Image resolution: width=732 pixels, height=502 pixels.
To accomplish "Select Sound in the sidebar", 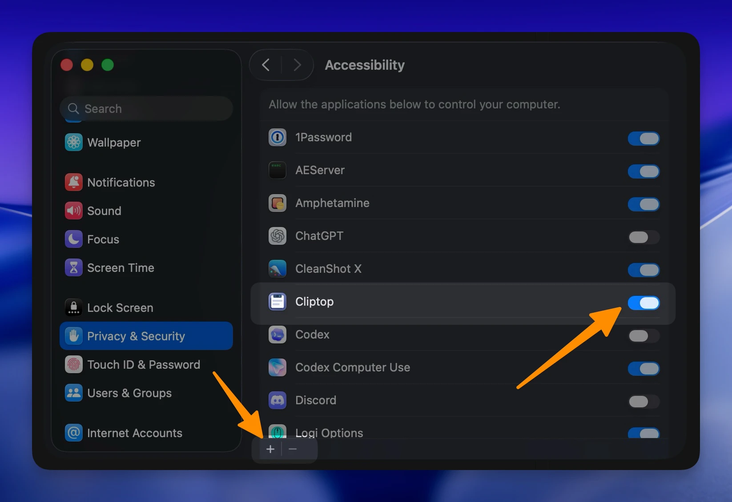I will 146,211.
